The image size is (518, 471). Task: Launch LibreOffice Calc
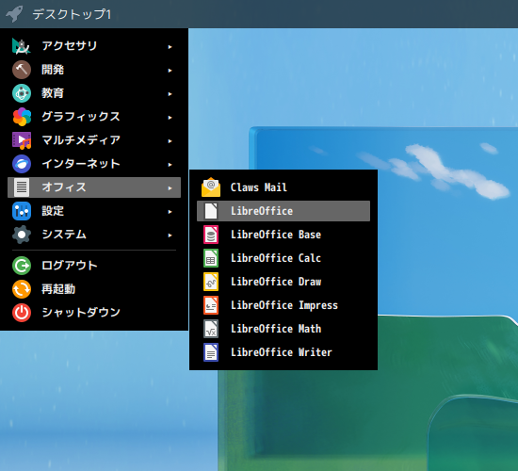point(283,258)
